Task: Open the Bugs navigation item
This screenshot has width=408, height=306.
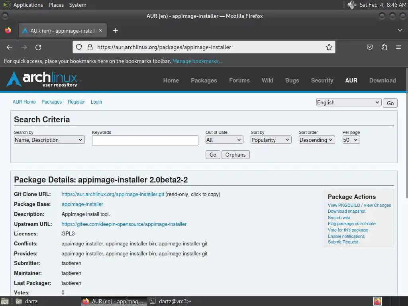Action: coord(292,80)
